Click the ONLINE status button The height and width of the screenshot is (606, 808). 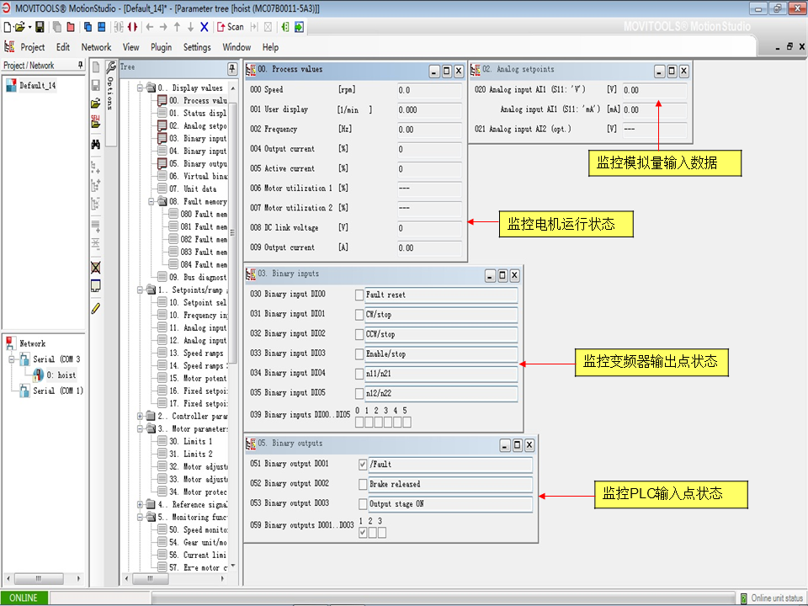click(x=24, y=598)
